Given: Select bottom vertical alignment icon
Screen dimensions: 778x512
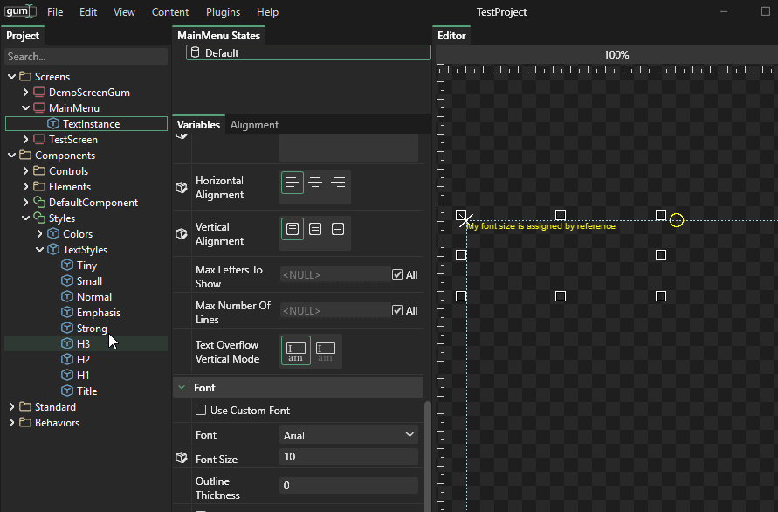Looking at the screenshot, I should [x=338, y=229].
